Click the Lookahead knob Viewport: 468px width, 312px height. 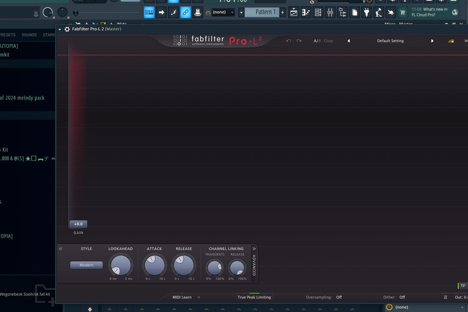(120, 265)
